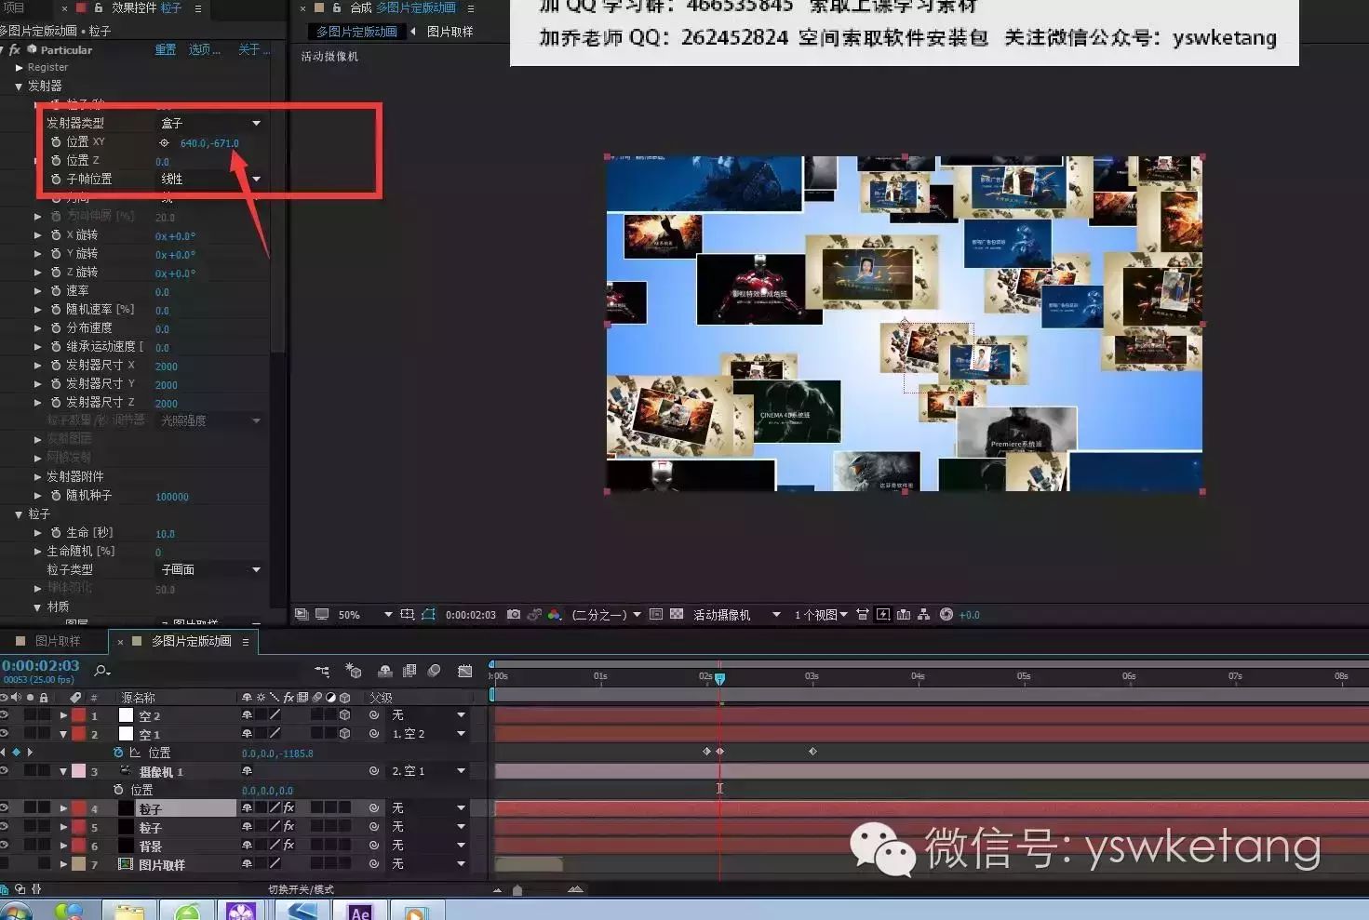Open parent dropdown for 空 1 layer
This screenshot has height=920, width=1369.
pos(428,734)
